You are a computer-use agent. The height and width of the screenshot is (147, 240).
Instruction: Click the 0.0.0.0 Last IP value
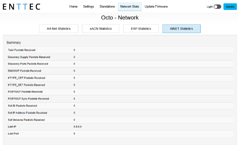pos(78,127)
